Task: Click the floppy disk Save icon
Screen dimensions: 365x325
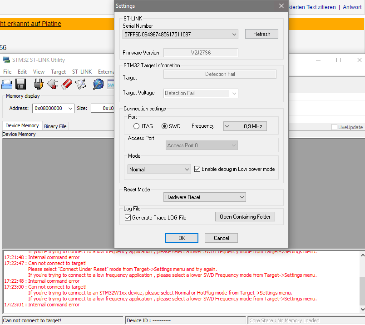Action: 21,84
